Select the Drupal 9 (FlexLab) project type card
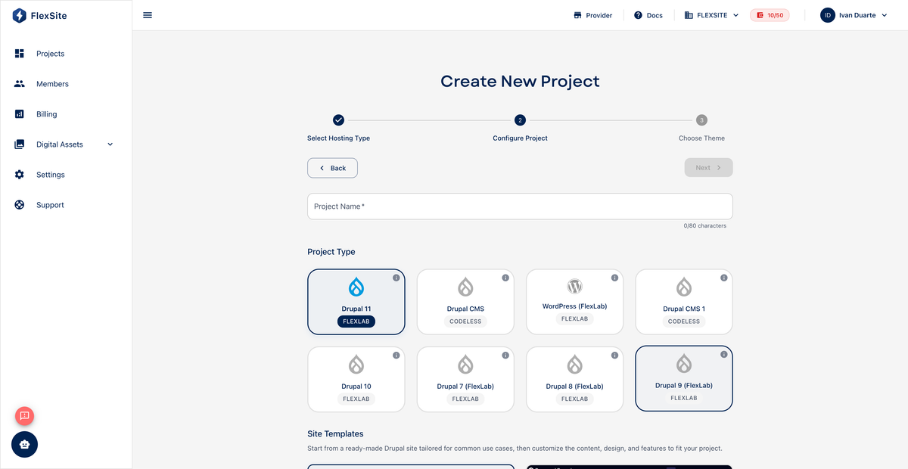This screenshot has height=469, width=908. pos(684,379)
